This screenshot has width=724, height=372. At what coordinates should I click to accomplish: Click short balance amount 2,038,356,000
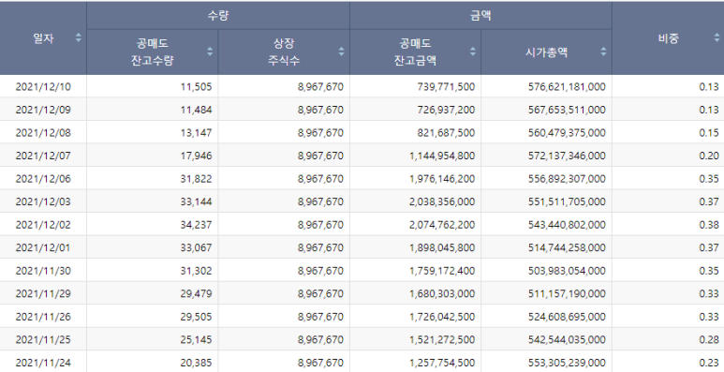tap(442, 201)
